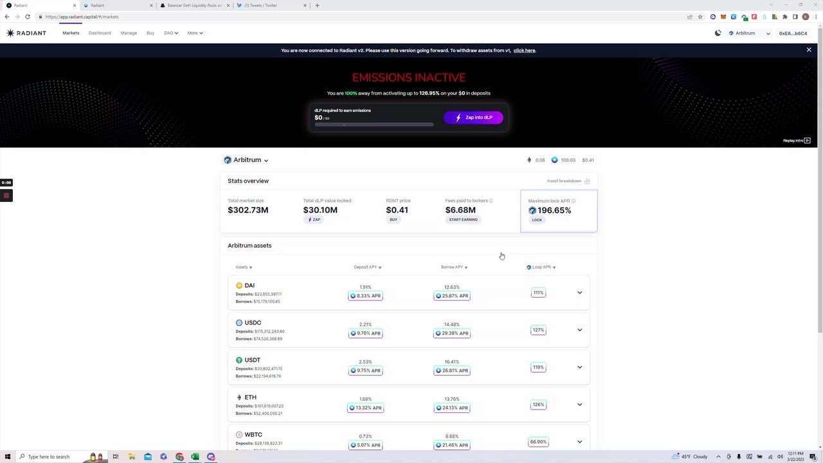Click the BUY button under RDNT price
823x463 pixels.
click(x=393, y=220)
